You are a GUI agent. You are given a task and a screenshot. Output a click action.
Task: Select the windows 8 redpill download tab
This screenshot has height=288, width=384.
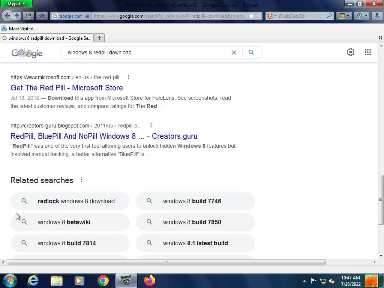(x=47, y=38)
